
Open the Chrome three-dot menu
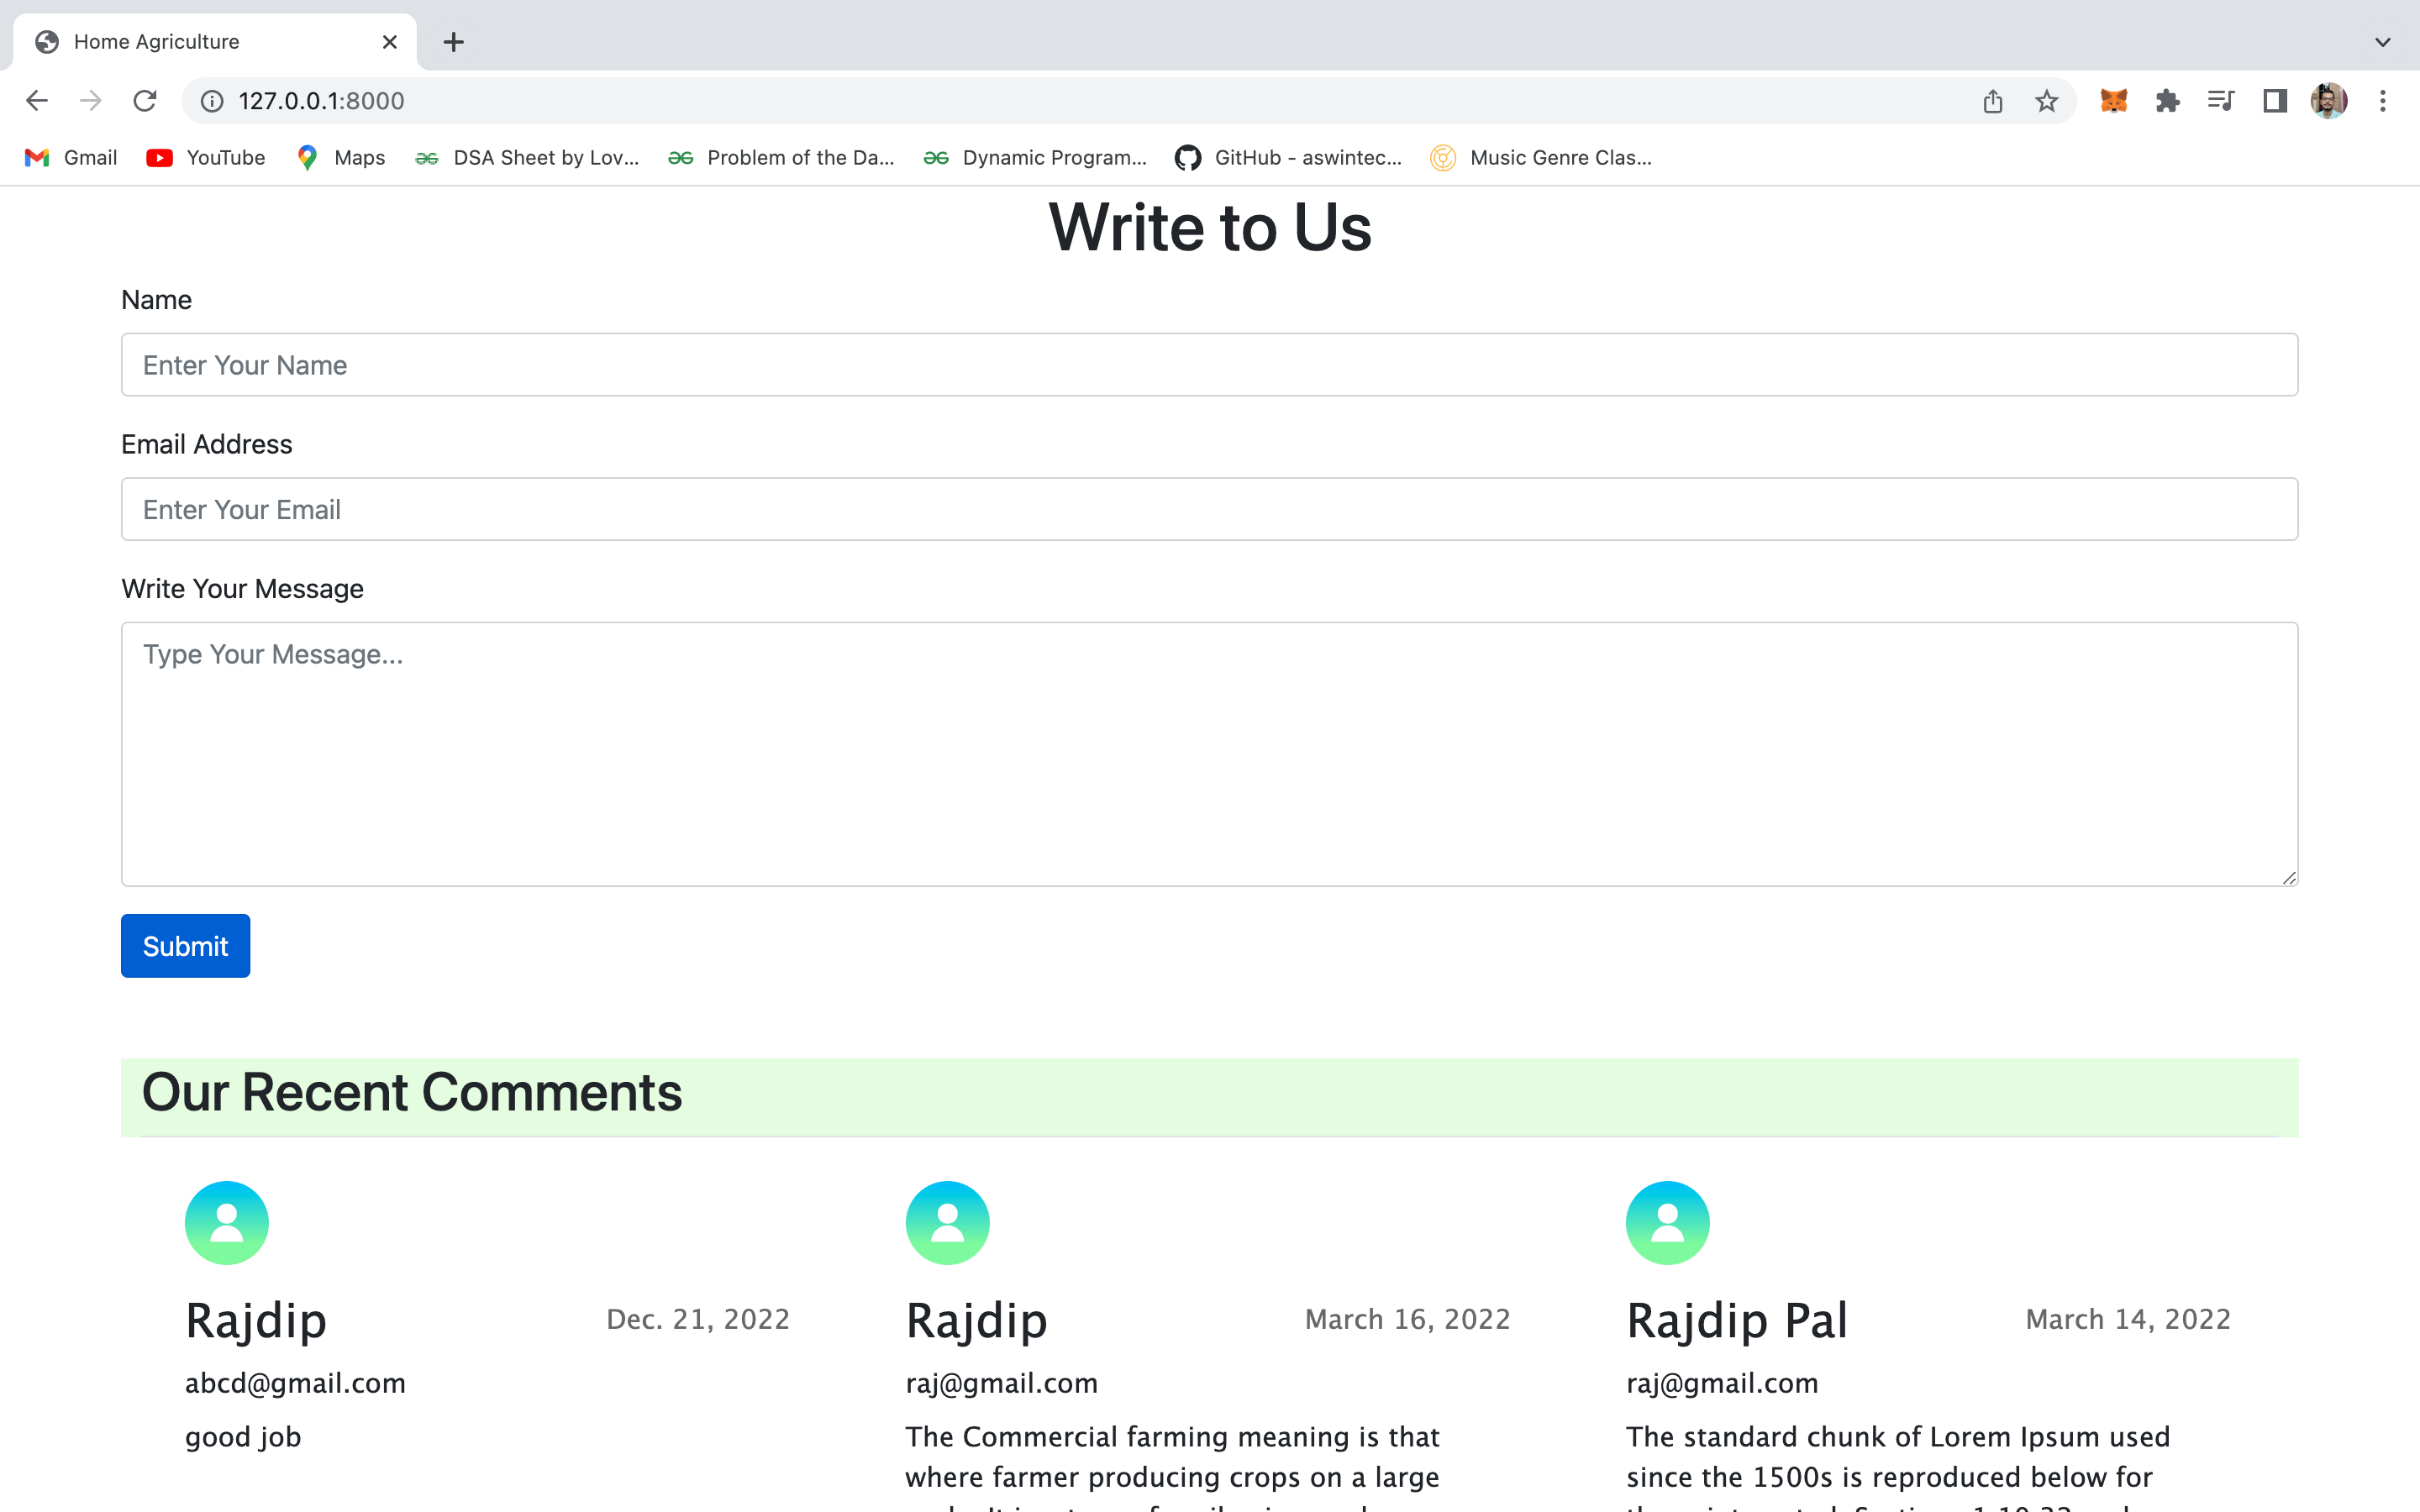(x=2383, y=100)
